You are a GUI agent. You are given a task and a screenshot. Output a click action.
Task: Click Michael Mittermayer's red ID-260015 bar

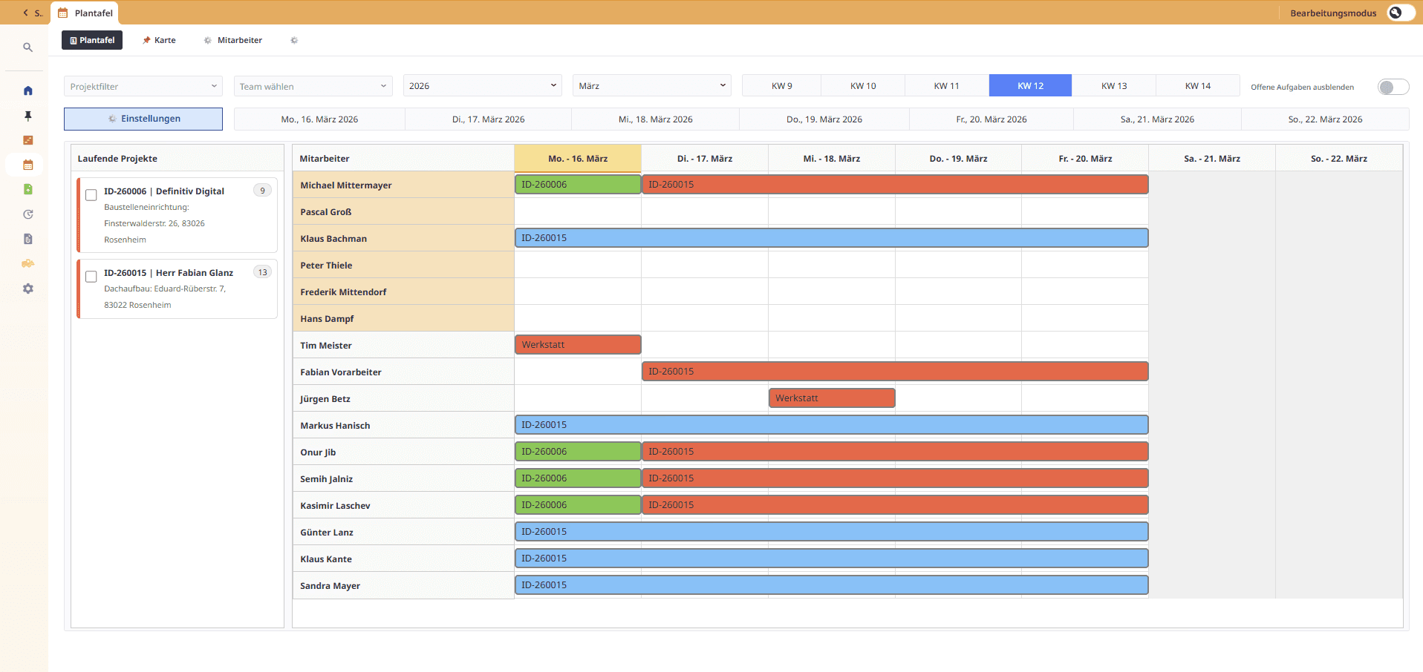coord(895,184)
